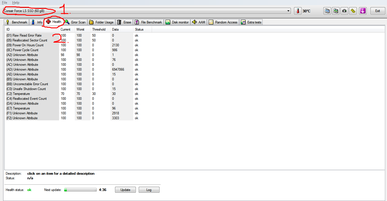Copy info as text to clipboard icon
Screen dimensions: 387x201
(x=327, y=11)
